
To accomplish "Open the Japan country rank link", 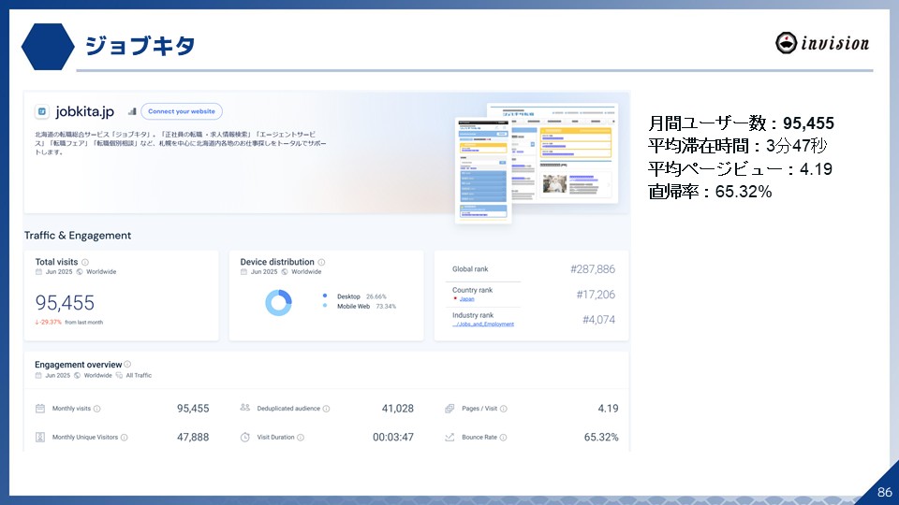I will 466,299.
